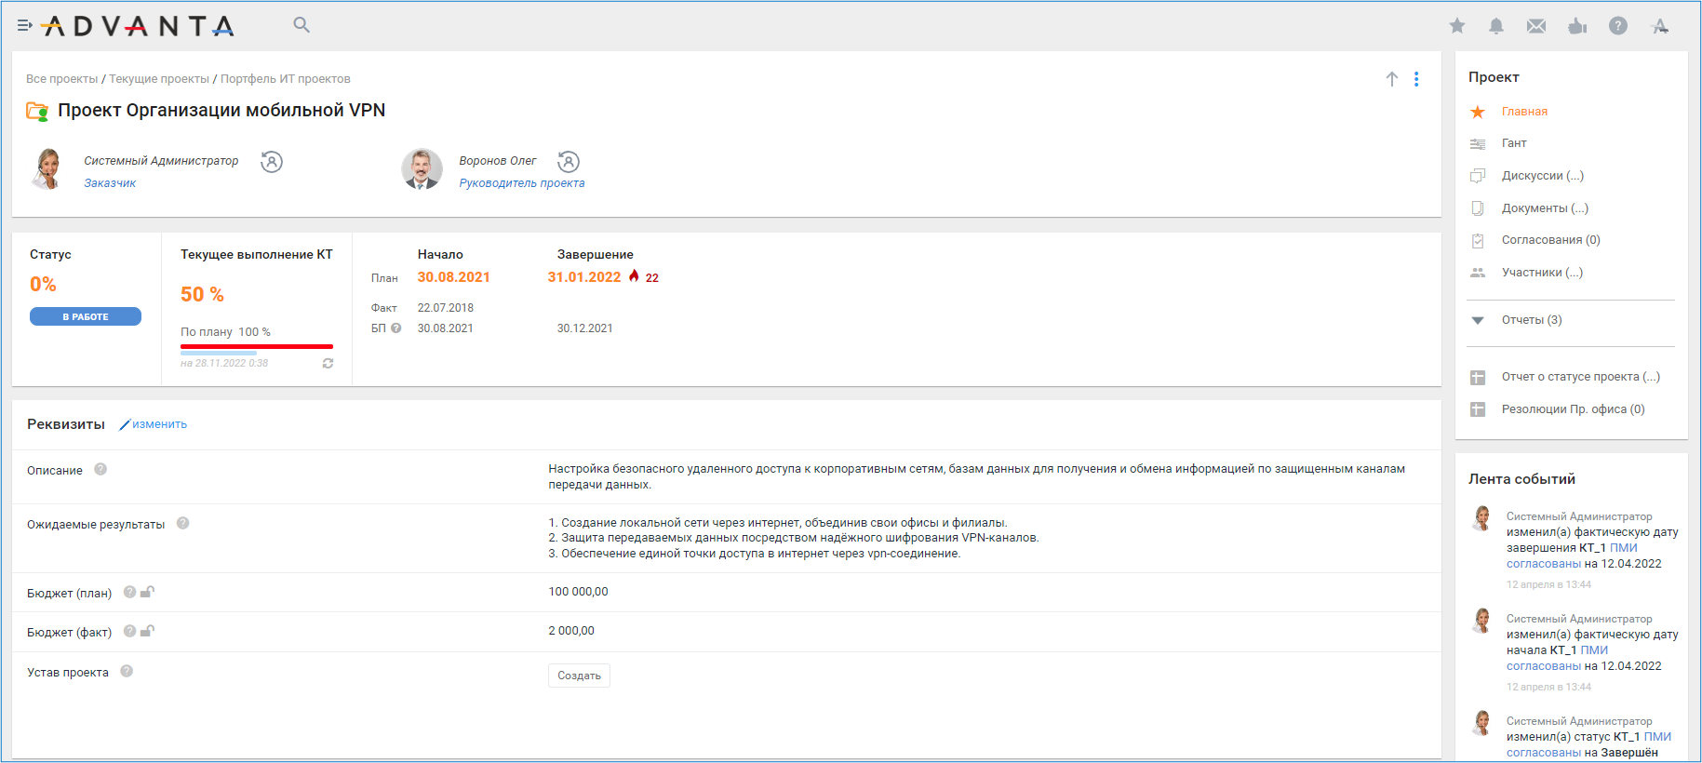Toggle the lock on Бюджет (факт)
1702x763 pixels.
pos(147,631)
